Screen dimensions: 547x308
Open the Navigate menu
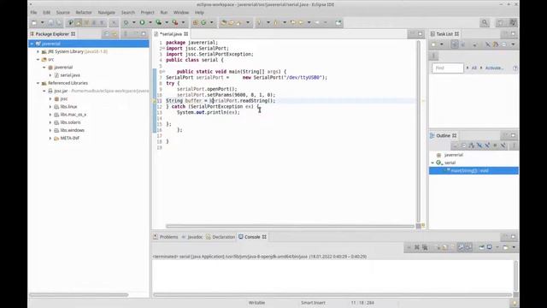[x=106, y=12]
